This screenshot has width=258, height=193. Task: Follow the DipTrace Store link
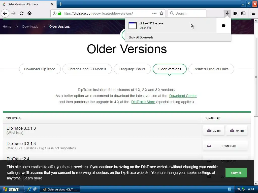(x=143, y=102)
